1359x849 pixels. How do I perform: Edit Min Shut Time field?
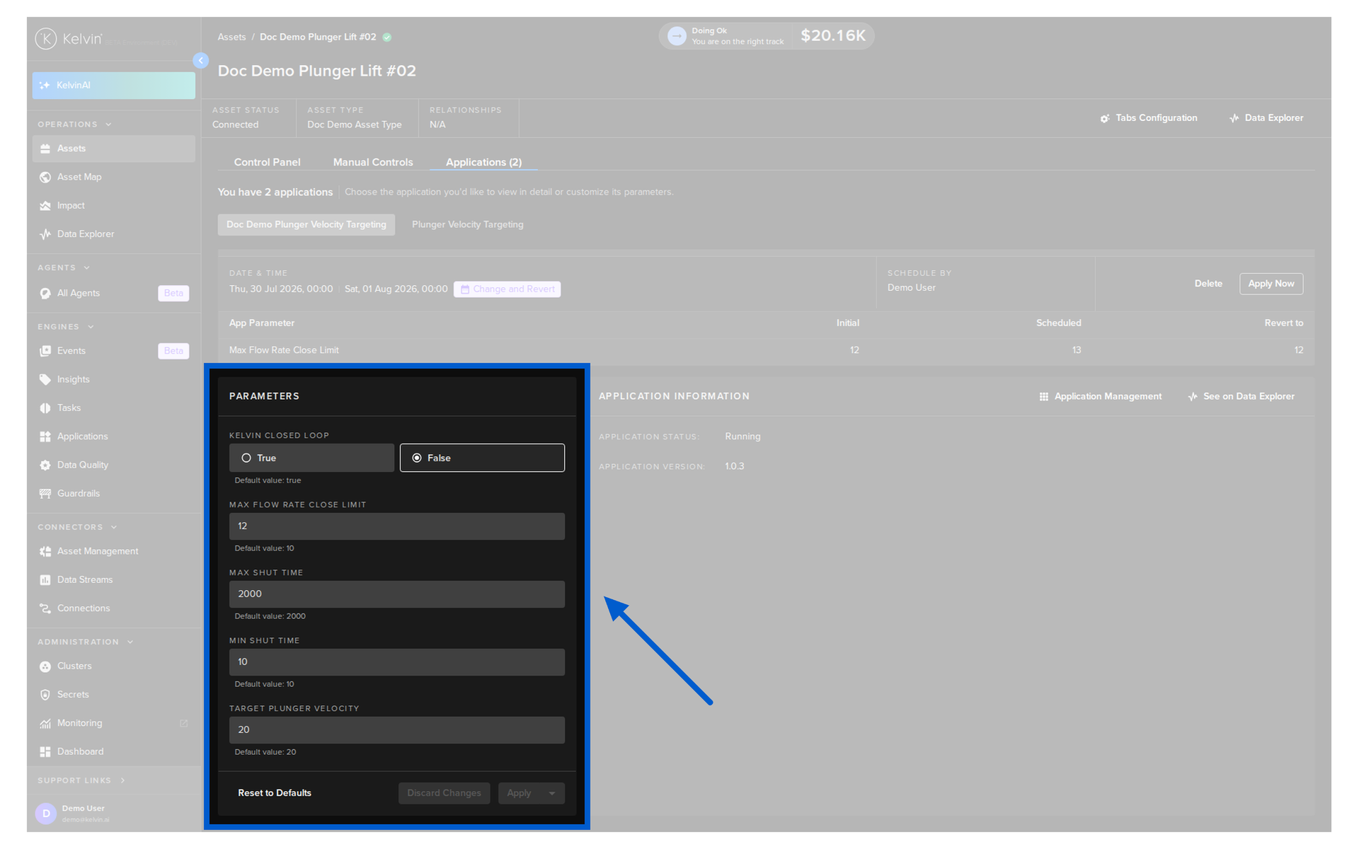pos(397,662)
